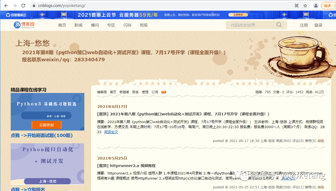Click 阅读全文 under the June 17 post
The image size is (336, 191).
111,132
